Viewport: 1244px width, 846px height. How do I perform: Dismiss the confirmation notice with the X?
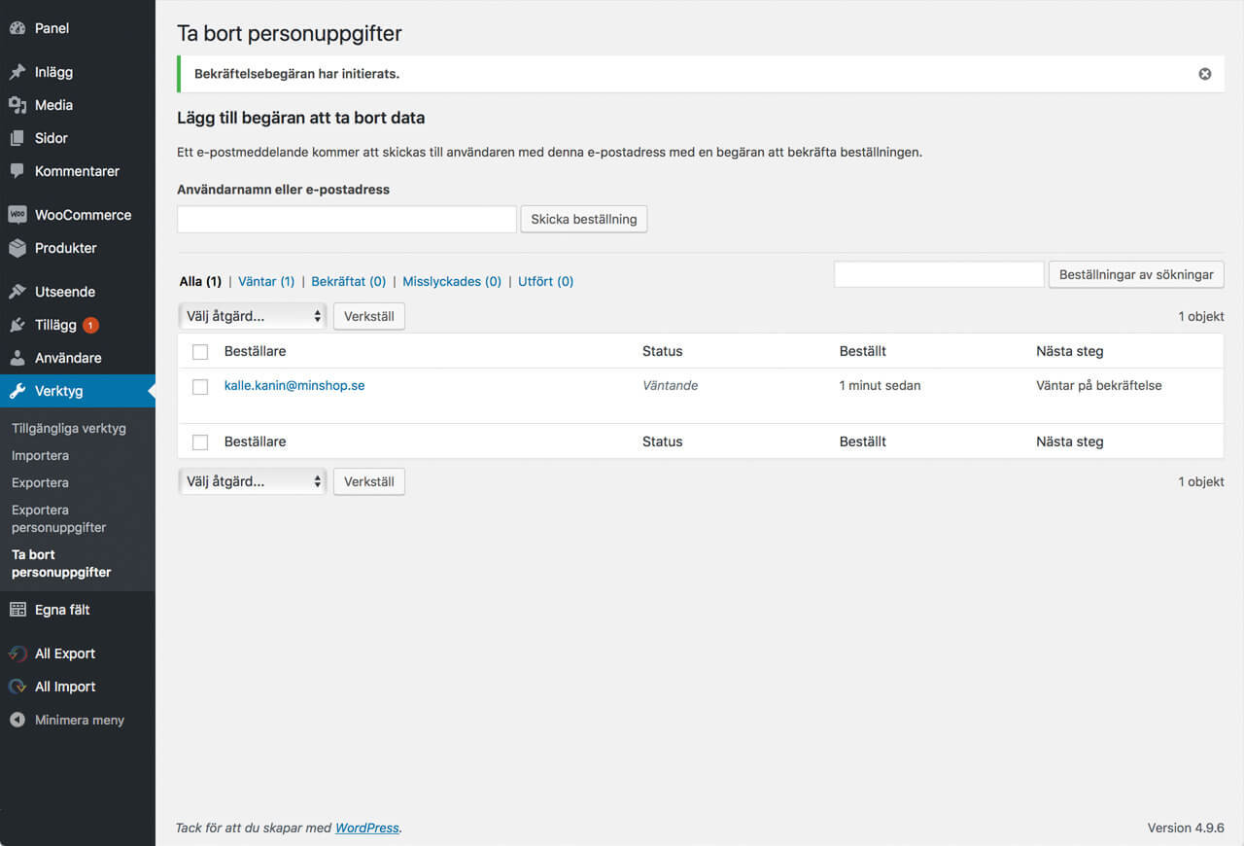click(1204, 74)
